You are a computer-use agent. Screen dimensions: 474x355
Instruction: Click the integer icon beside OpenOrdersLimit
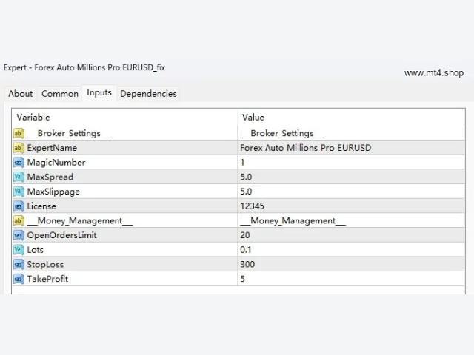point(19,235)
